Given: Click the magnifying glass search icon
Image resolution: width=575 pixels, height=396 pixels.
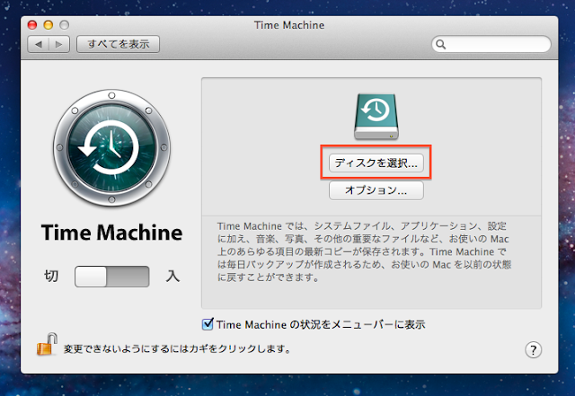Looking at the screenshot, I should [x=441, y=44].
